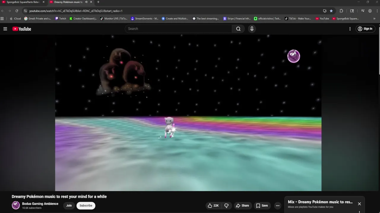Open YouTube bookmark in bookmarks bar
Image resolution: width=380 pixels, height=213 pixels.
[x=322, y=19]
